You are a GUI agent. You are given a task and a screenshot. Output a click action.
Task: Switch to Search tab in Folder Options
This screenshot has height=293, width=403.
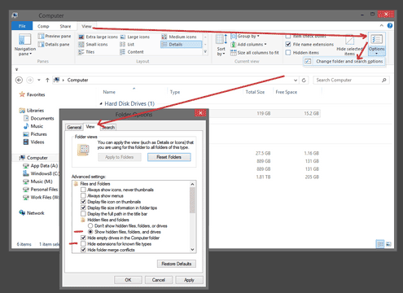[x=108, y=127]
